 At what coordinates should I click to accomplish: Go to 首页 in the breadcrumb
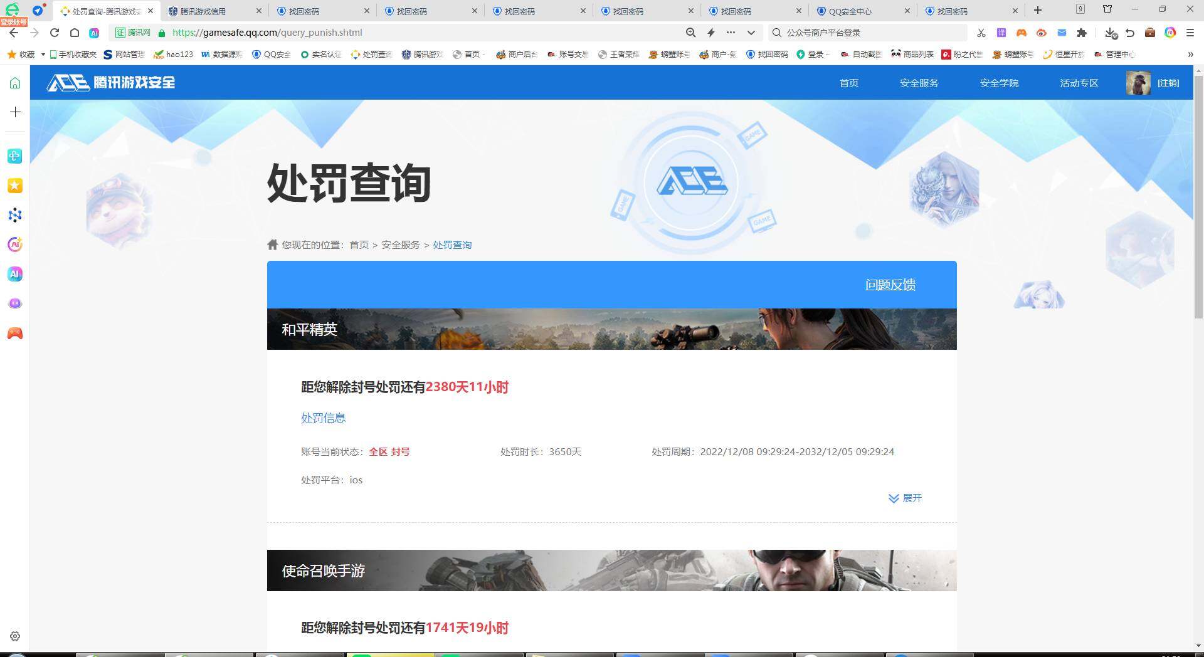pos(359,245)
